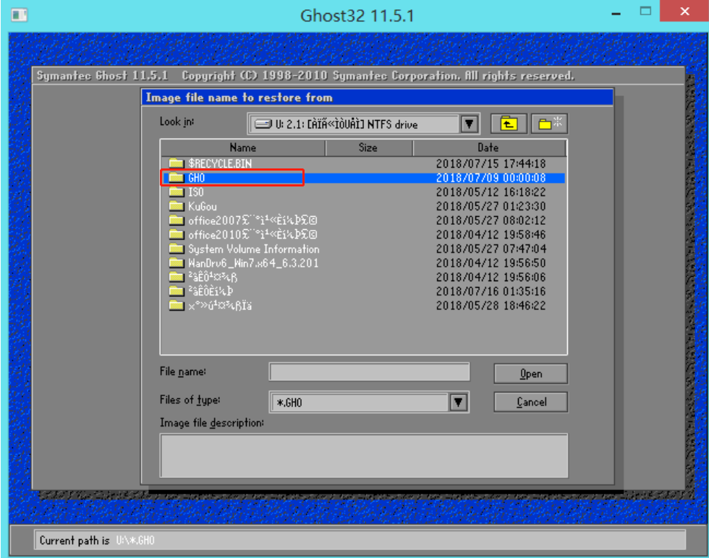Open the U: 2.1 NTFS drive combo box
This screenshot has width=709, height=558.
[x=363, y=124]
